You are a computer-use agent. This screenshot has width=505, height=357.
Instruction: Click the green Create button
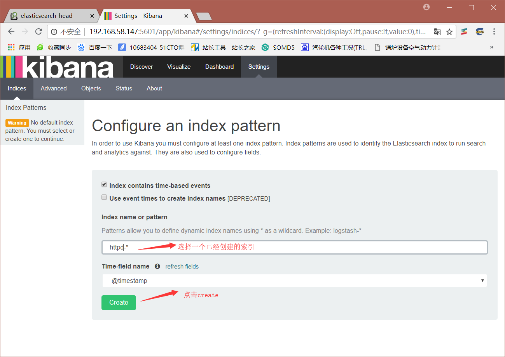coord(119,303)
